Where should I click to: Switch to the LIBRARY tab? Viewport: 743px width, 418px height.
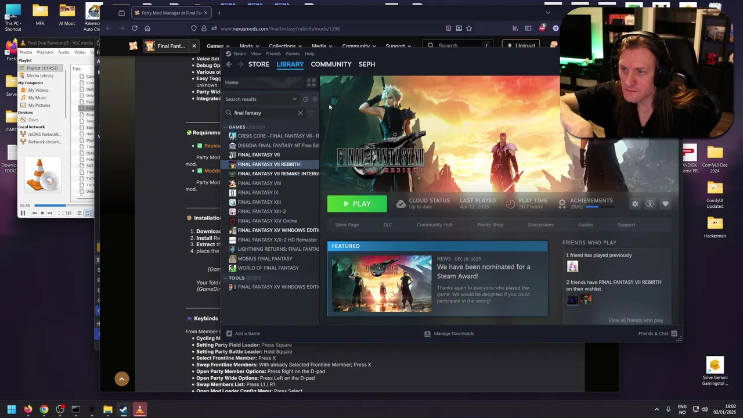(290, 64)
